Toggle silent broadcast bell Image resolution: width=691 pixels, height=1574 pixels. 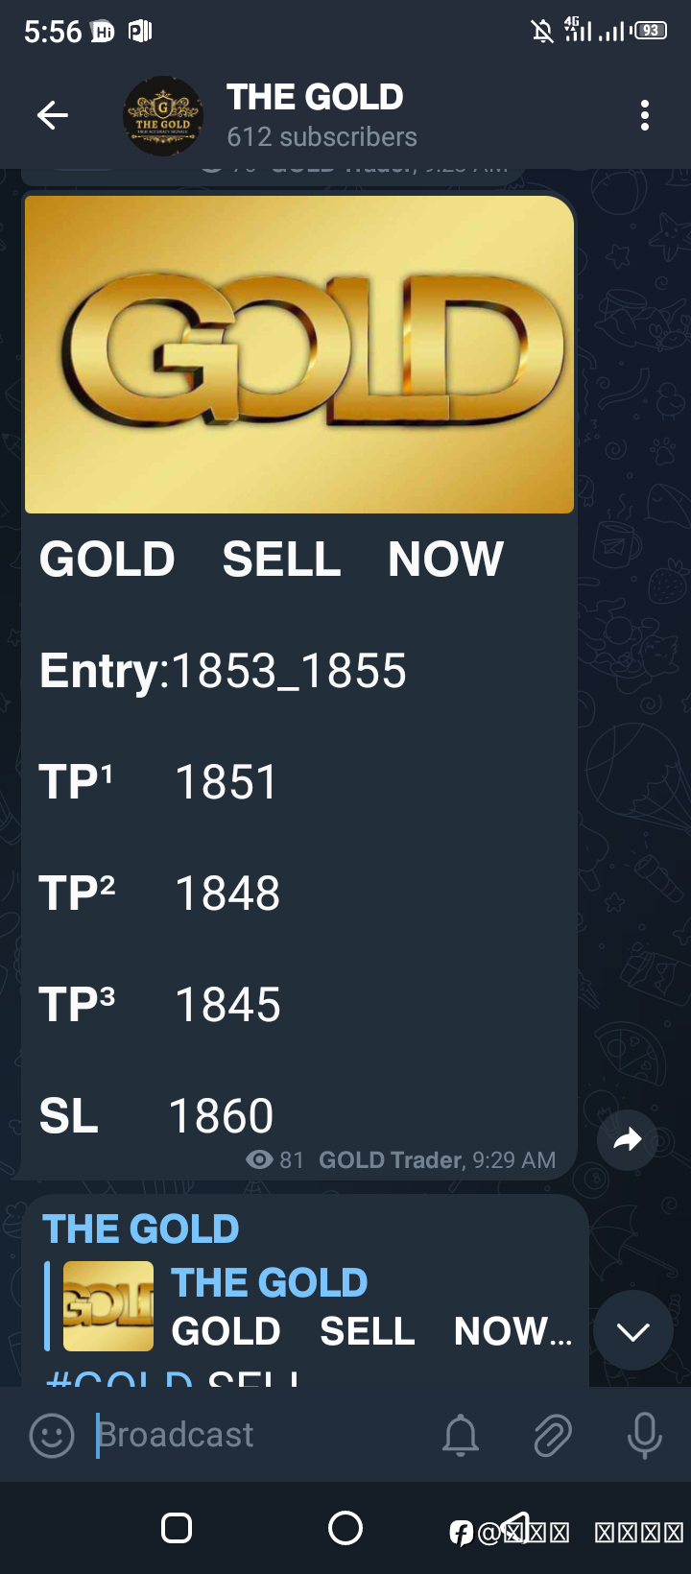[461, 1436]
